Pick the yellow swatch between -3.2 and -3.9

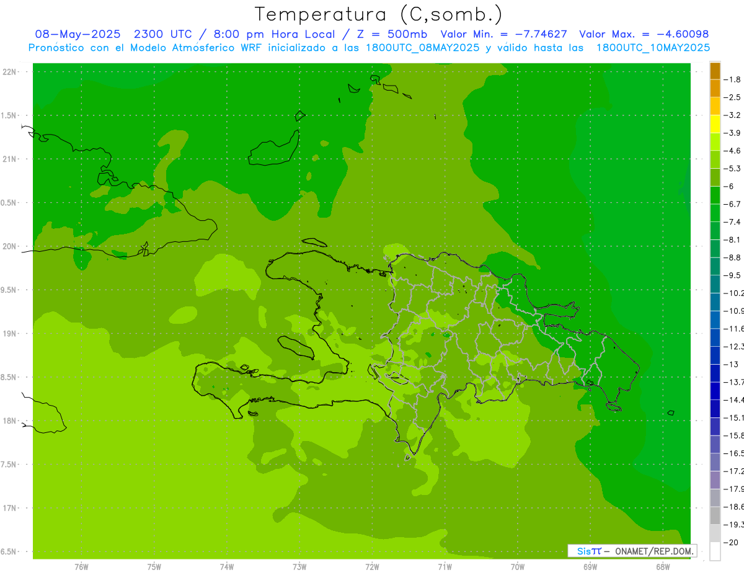[715, 124]
